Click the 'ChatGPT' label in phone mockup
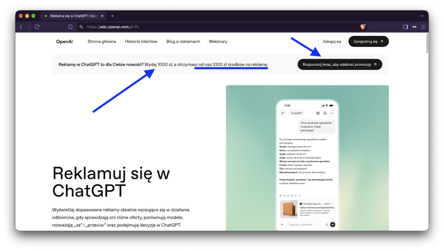 [x=297, y=113]
